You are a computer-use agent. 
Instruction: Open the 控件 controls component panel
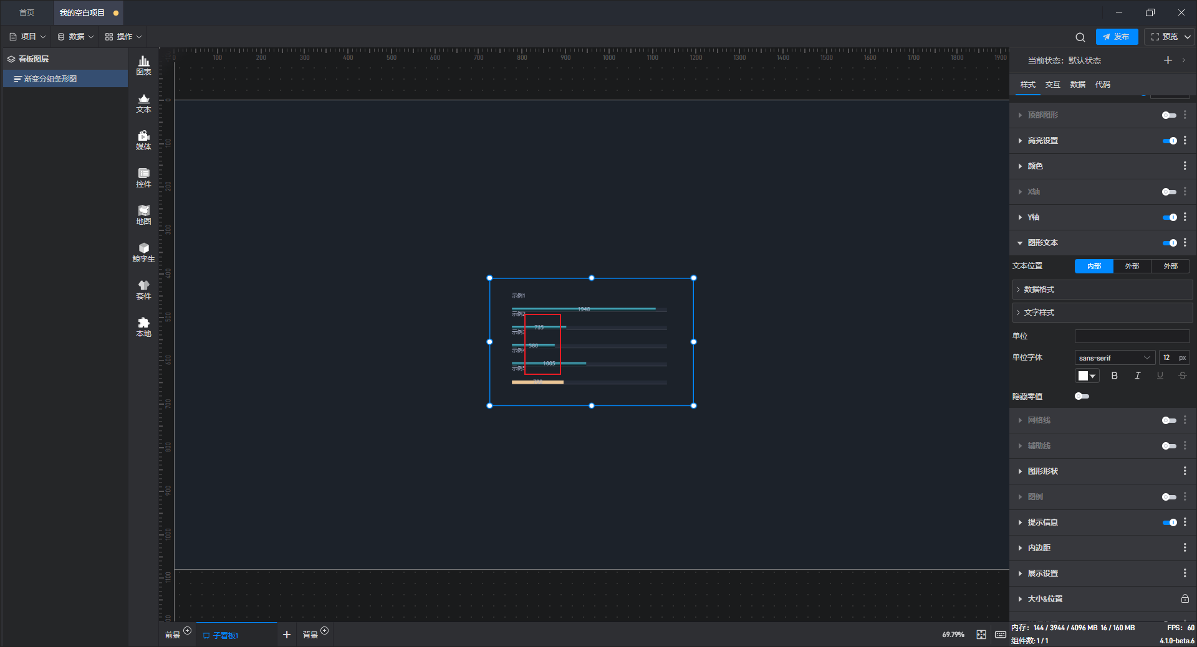tap(143, 177)
